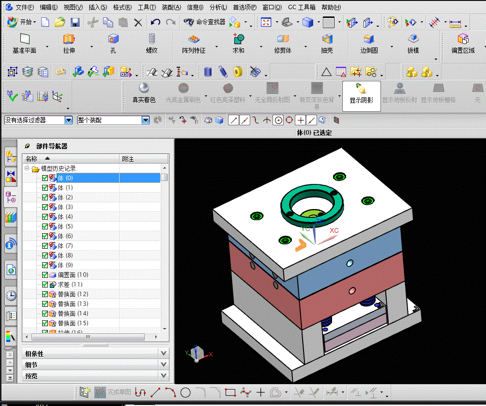Uncheck the 体 (5) feature checkbox

pos(45,226)
